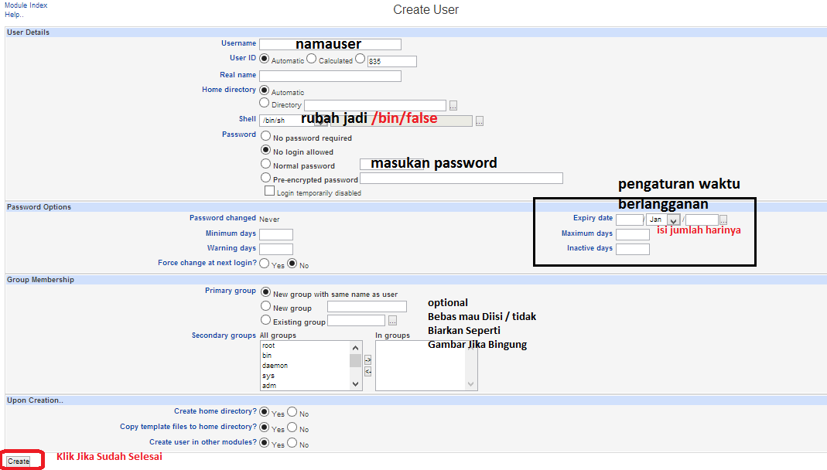The image size is (827, 470).
Task: Select No for Create home directory
Action: pyautogui.click(x=292, y=412)
